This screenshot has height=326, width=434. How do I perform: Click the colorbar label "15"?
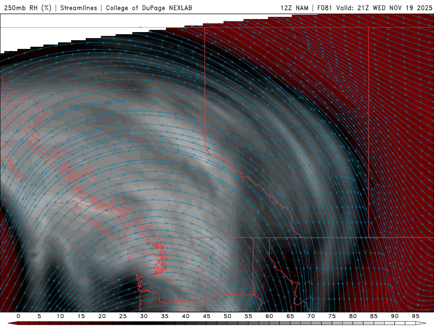(81, 316)
